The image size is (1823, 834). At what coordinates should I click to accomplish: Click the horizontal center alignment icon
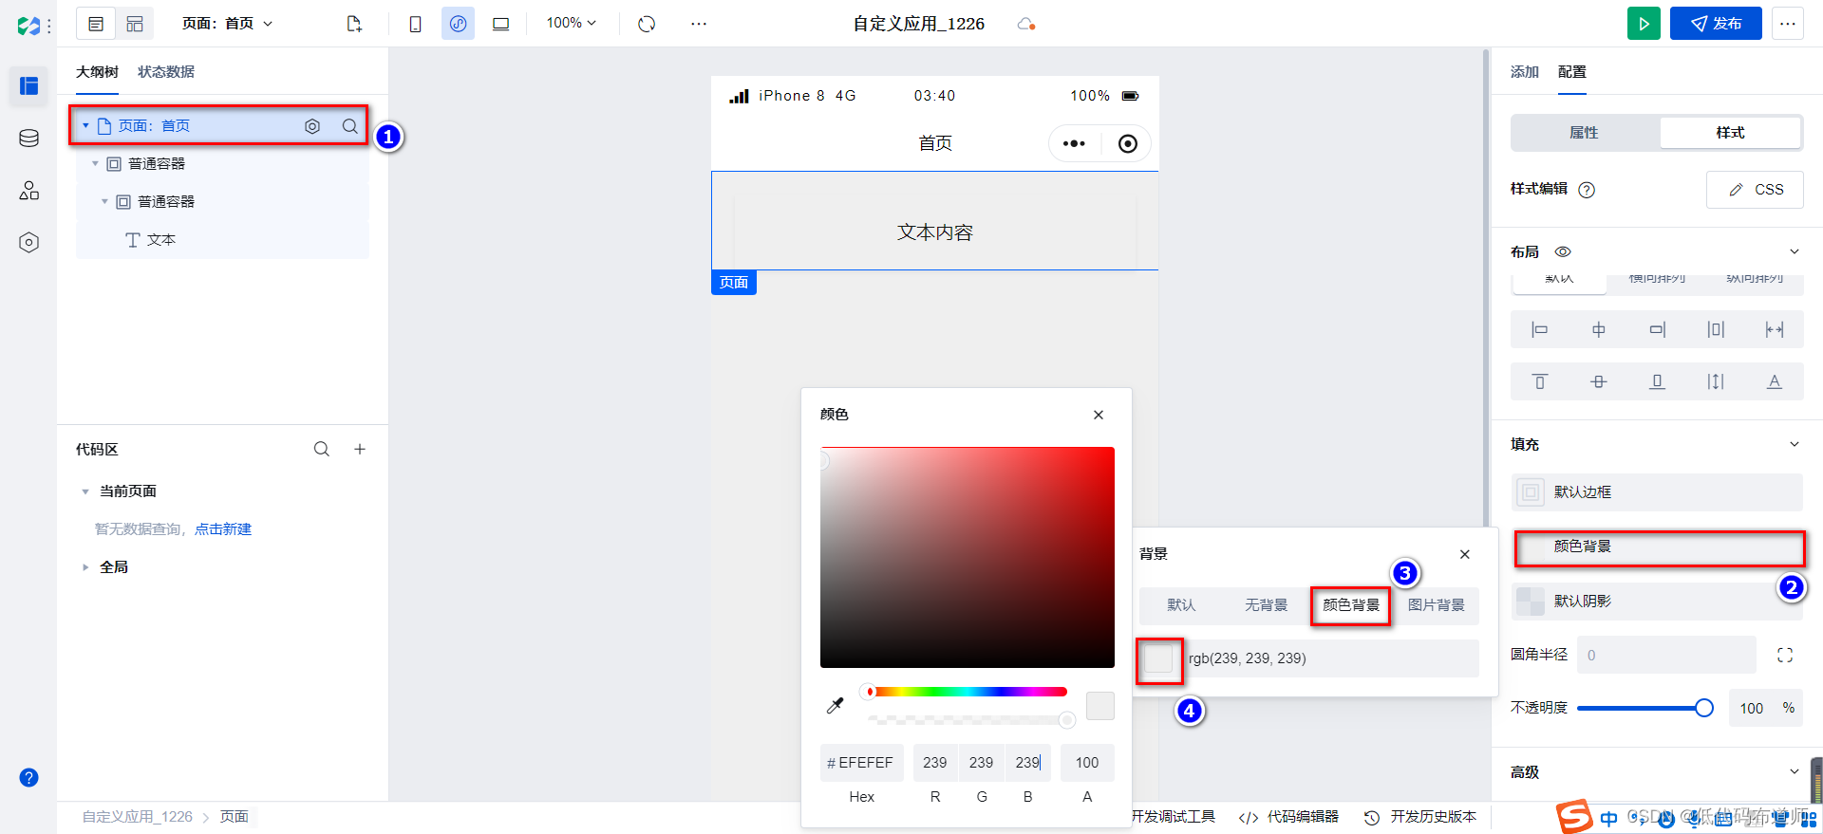coord(1599,329)
